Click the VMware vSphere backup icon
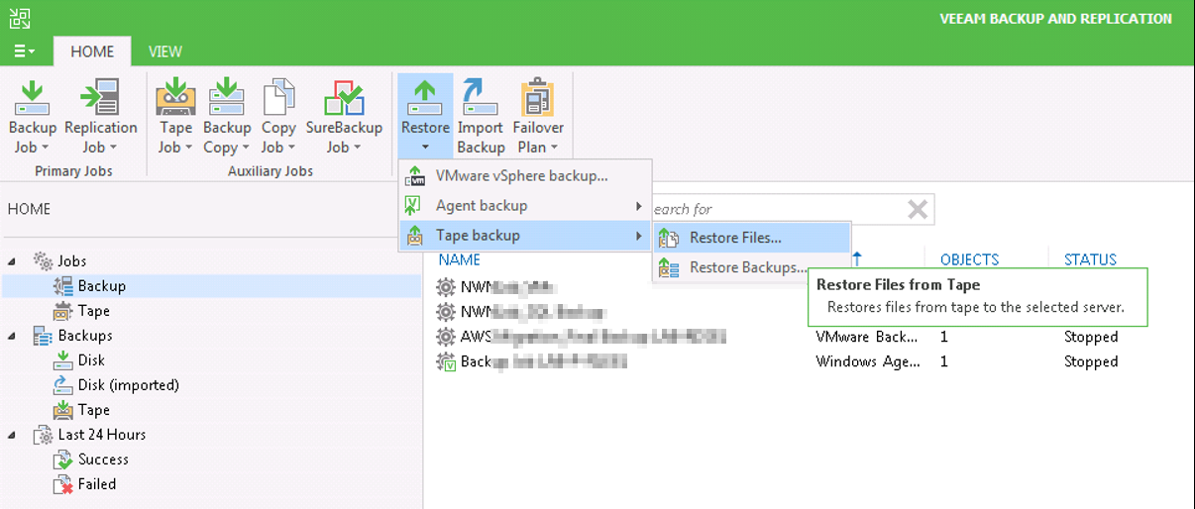 click(x=414, y=175)
